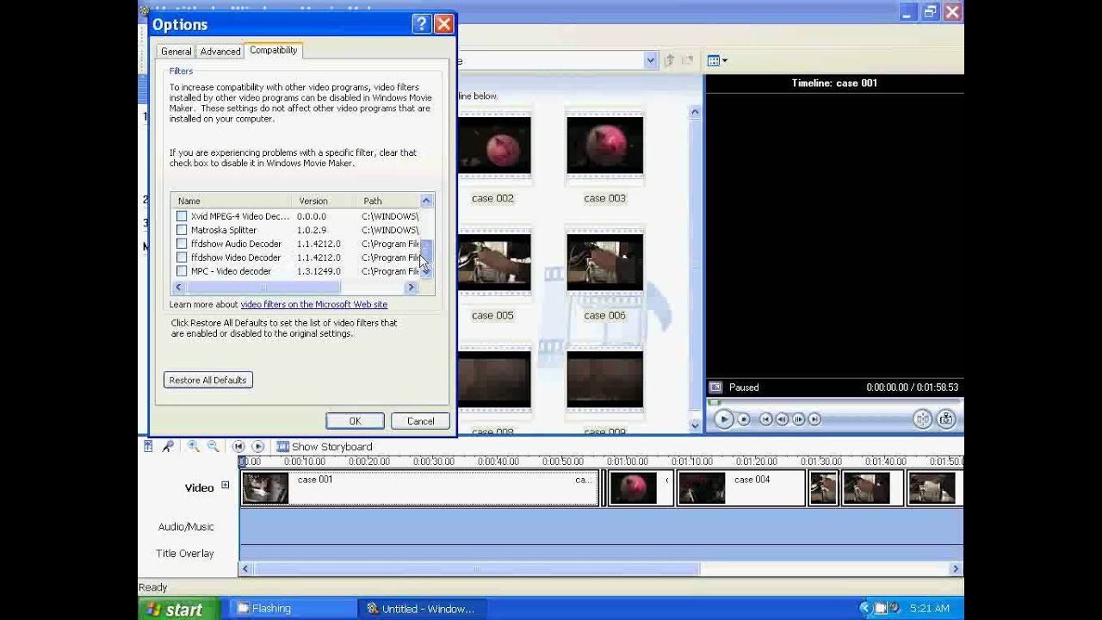Select the pink ball clip on the timeline
Viewport: 1102px width, 620px height.
[640, 488]
